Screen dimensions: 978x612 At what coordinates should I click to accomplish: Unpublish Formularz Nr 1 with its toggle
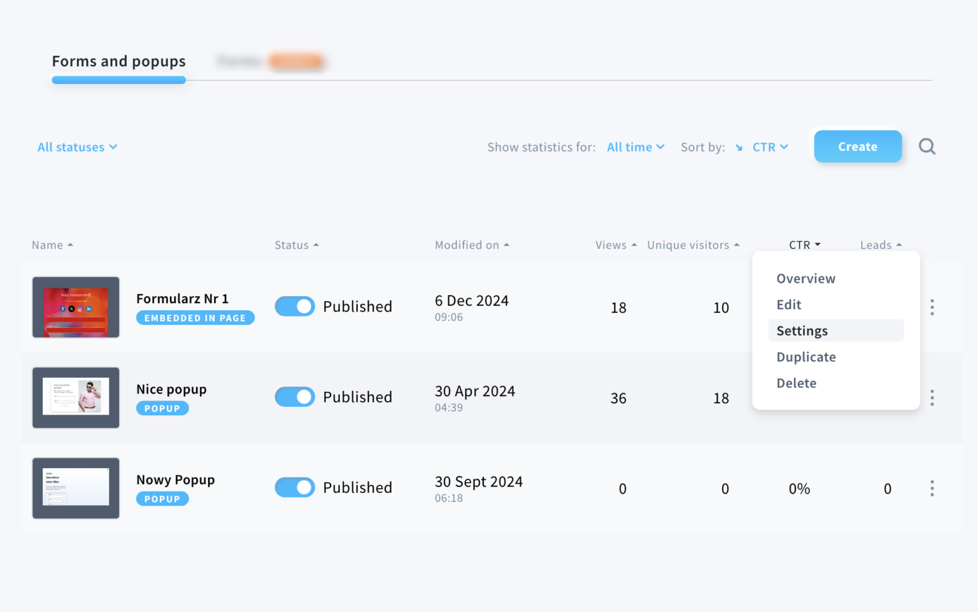pos(295,306)
